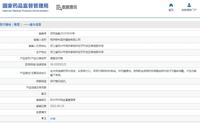The height and width of the screenshot is (124, 200).
Task: Click the 变更情况 row label
Action: click(41, 112)
